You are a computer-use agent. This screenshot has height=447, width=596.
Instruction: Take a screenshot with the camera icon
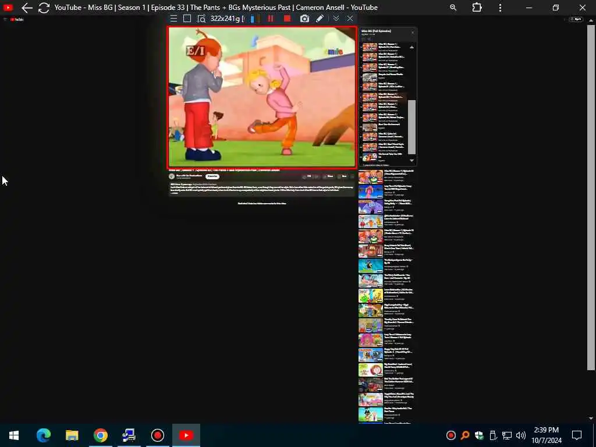click(304, 19)
